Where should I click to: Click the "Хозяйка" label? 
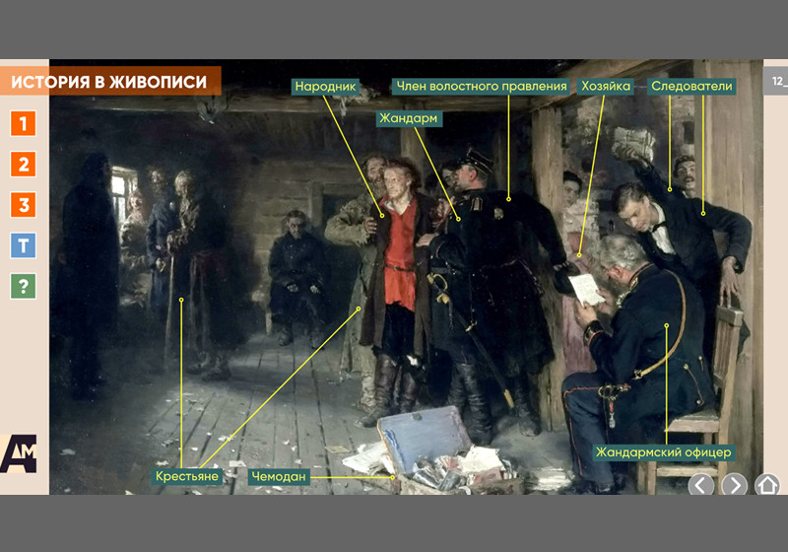click(x=606, y=87)
